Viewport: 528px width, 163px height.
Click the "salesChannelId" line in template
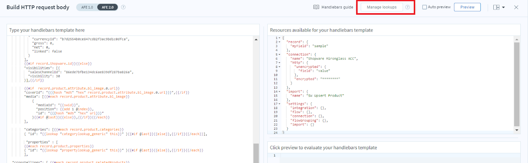pyautogui.click(x=81, y=72)
